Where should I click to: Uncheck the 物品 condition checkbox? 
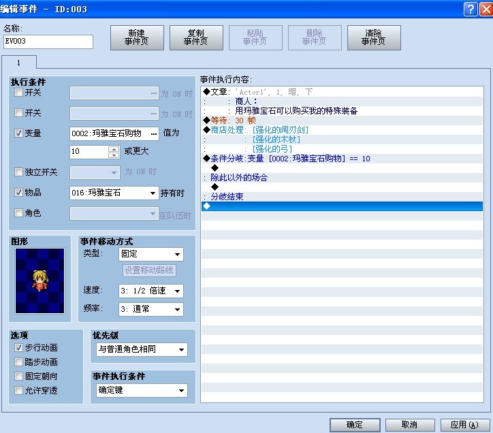(x=18, y=192)
